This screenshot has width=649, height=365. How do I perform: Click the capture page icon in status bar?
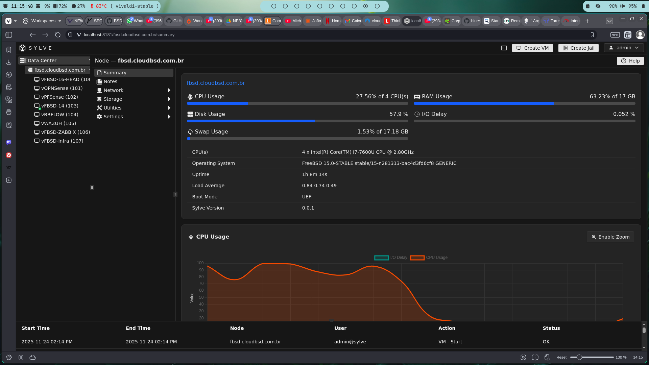coord(523,357)
